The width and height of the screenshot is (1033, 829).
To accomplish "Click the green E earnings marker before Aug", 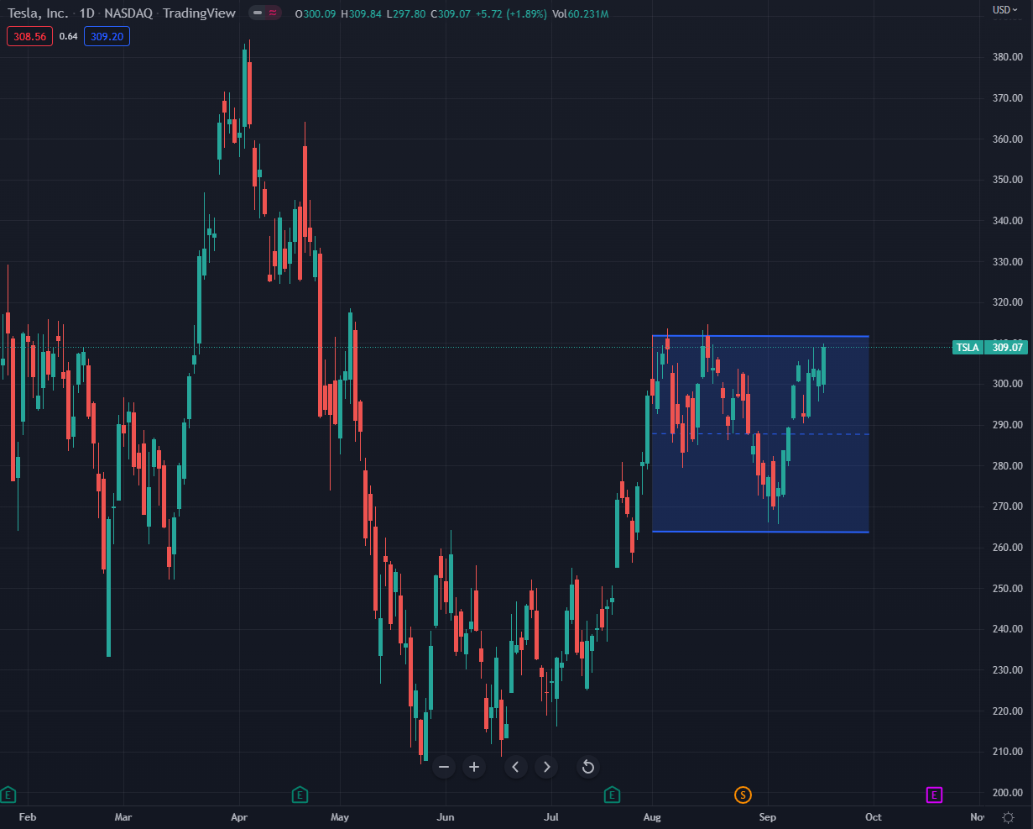I will 612,794.
